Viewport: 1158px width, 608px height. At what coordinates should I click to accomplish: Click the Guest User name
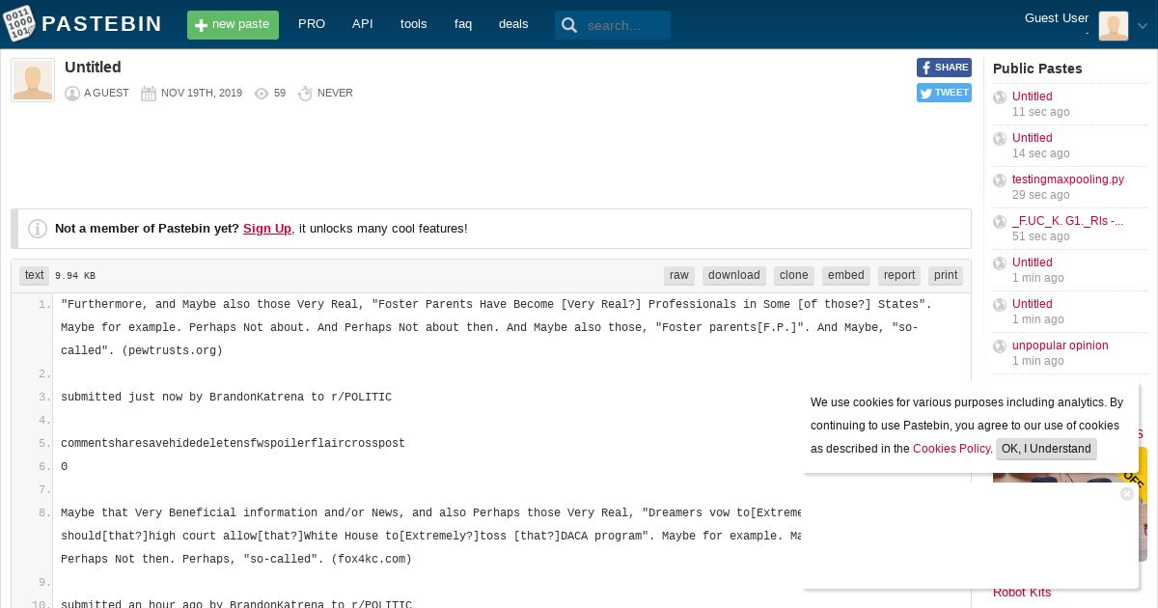point(1057,18)
